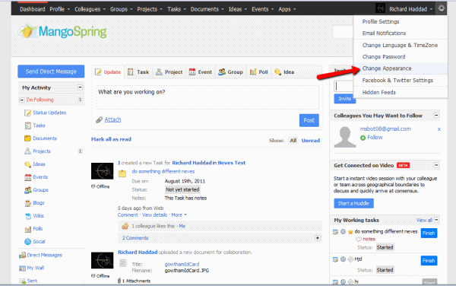Click the Start a Huddle button

point(353,203)
